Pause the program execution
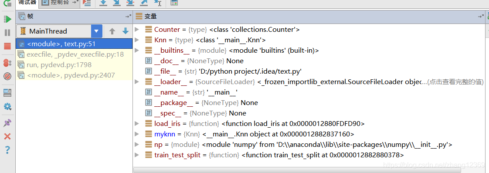Screen dimensions: 489x173 click(x=7, y=32)
